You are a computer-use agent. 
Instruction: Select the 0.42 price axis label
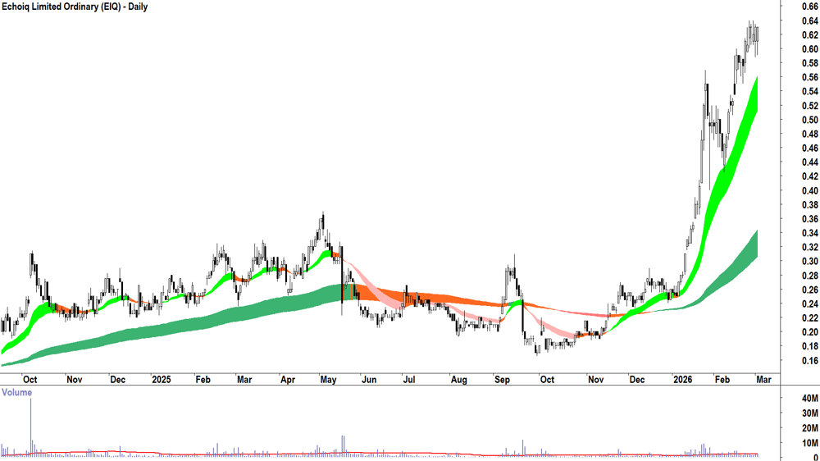click(810, 176)
